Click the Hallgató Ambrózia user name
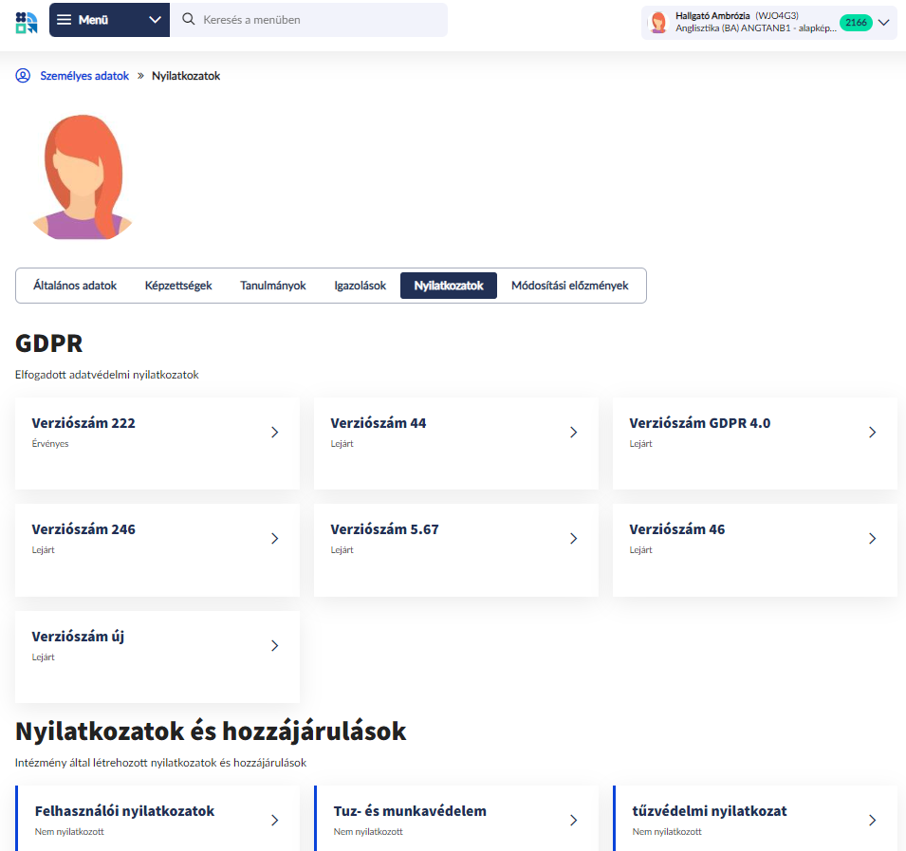The width and height of the screenshot is (906, 851). coord(712,15)
